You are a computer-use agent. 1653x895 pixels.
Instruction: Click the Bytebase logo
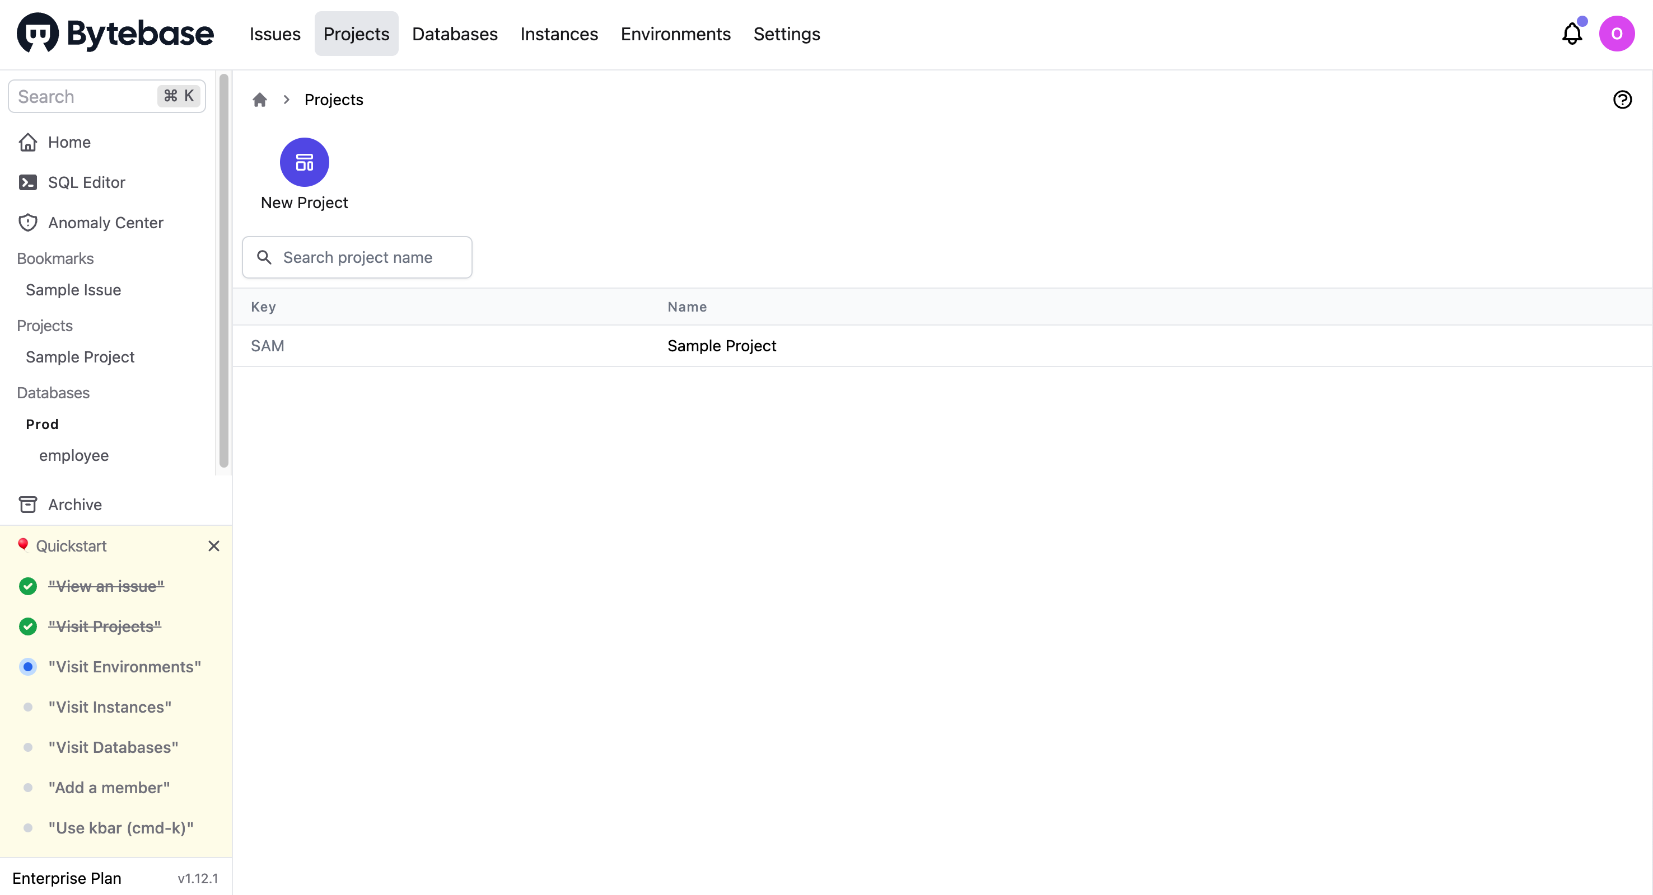[x=114, y=32]
